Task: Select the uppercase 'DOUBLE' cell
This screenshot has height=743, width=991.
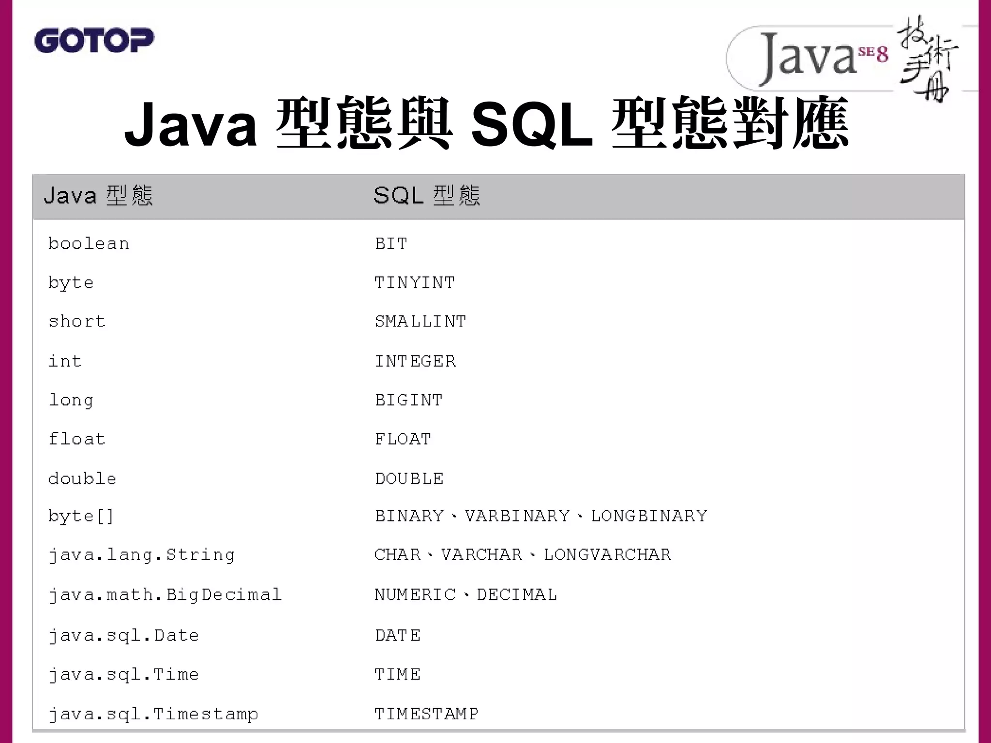Action: (410, 478)
